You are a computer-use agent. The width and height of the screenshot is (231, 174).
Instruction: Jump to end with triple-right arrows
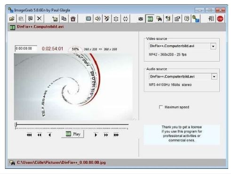(116, 135)
